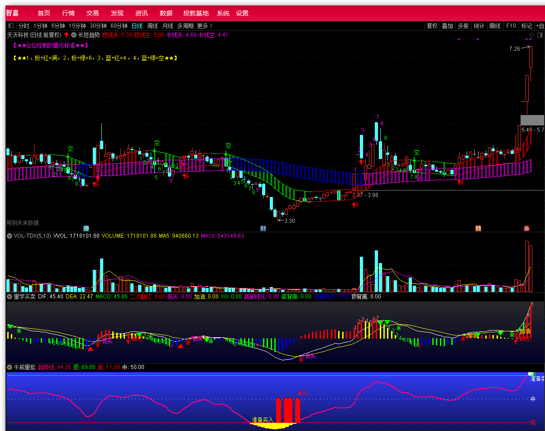Click the red up arrow beside 天沃科技

[67, 35]
